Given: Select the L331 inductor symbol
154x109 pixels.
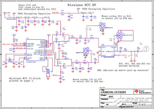Looking at the screenshot, I should coord(63,13).
